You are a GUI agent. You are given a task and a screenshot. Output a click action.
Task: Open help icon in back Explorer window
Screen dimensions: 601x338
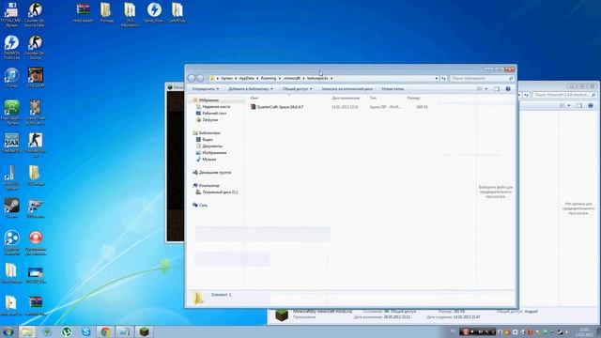[591, 105]
